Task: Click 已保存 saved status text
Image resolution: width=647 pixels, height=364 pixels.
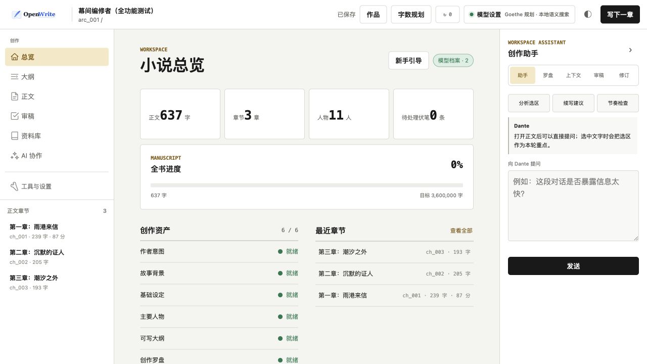Action: click(347, 15)
